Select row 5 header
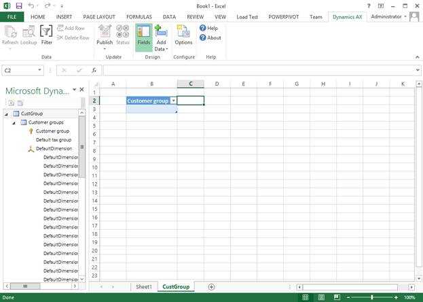The image size is (423, 302). pyautogui.click(x=94, y=126)
